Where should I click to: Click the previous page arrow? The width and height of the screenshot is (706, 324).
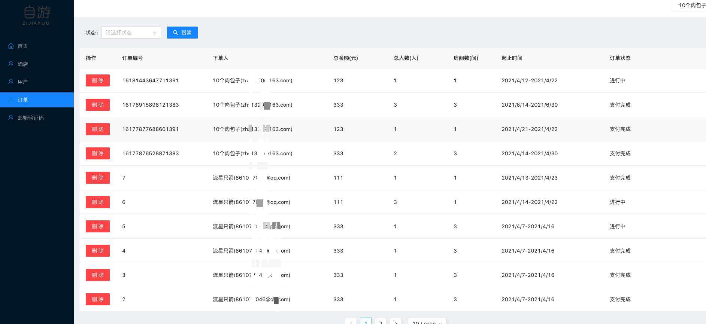(x=351, y=321)
